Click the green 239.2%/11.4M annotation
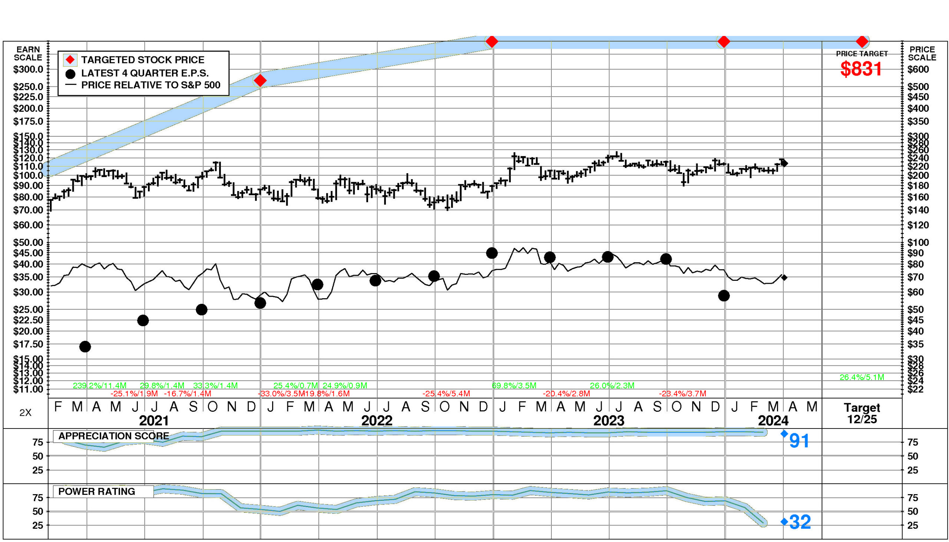This screenshot has height=542, width=949. coord(100,386)
